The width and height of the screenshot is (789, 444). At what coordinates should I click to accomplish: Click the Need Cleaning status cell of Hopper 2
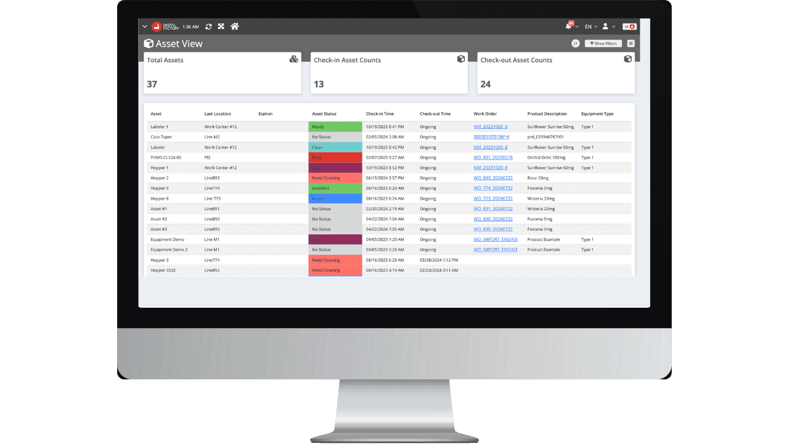point(335,178)
